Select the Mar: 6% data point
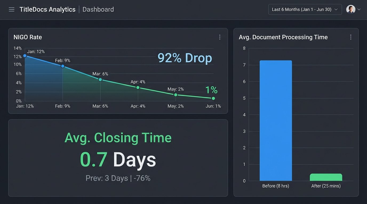 (100, 79)
